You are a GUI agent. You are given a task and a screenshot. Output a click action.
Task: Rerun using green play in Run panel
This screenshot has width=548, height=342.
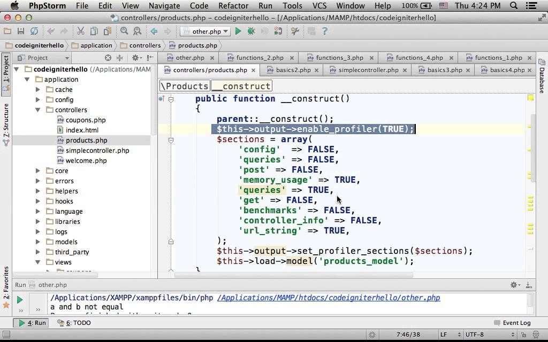(x=20, y=300)
